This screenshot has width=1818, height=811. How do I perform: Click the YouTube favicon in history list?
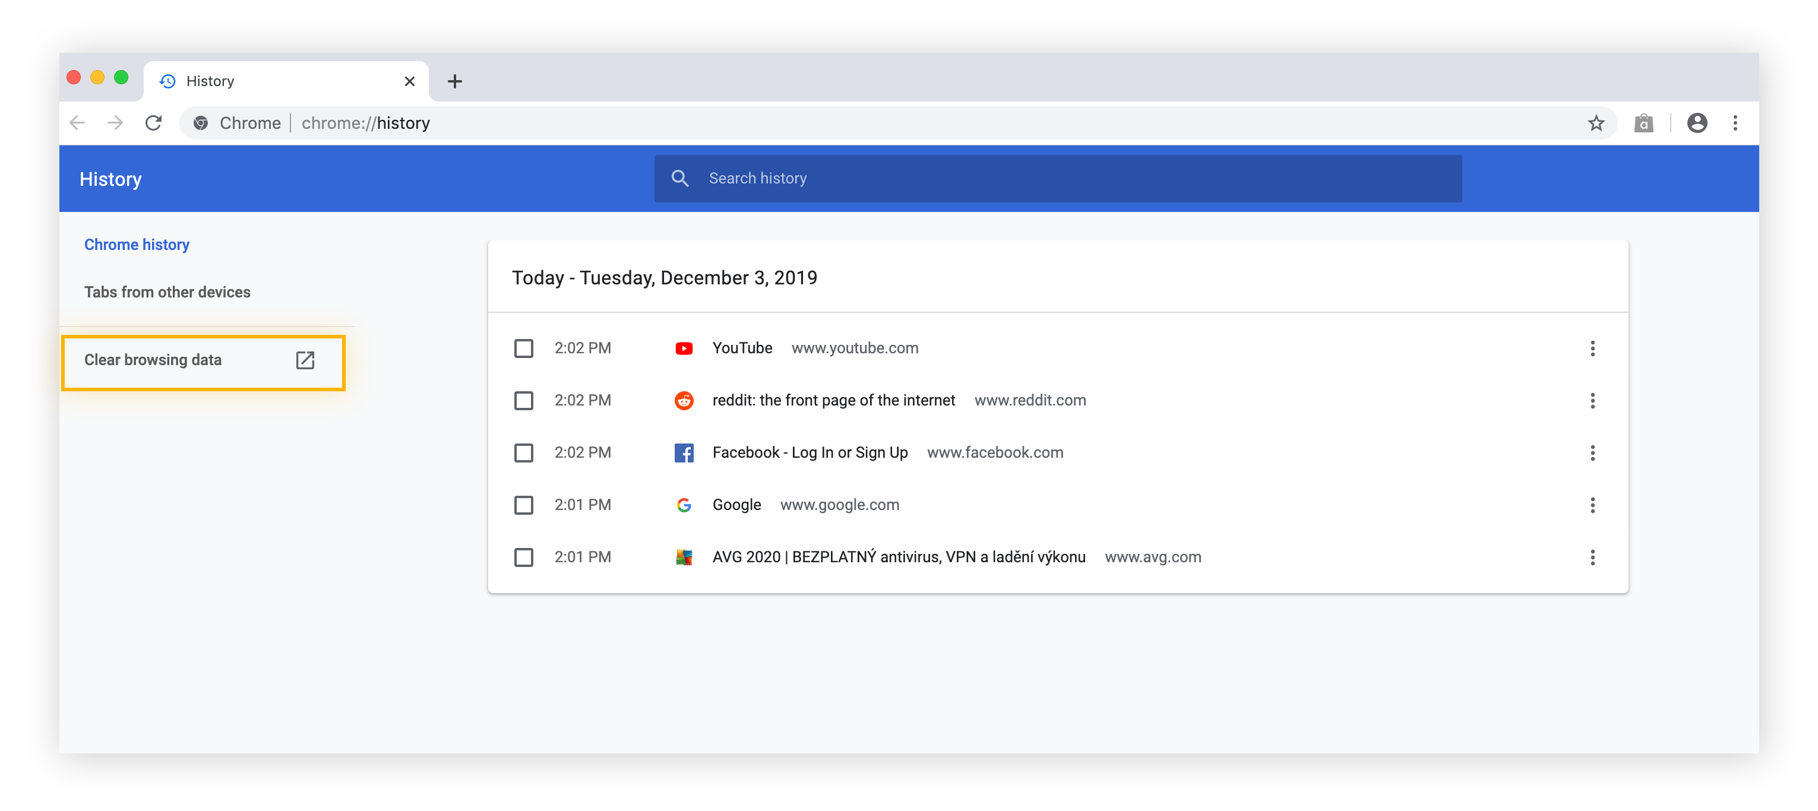684,348
